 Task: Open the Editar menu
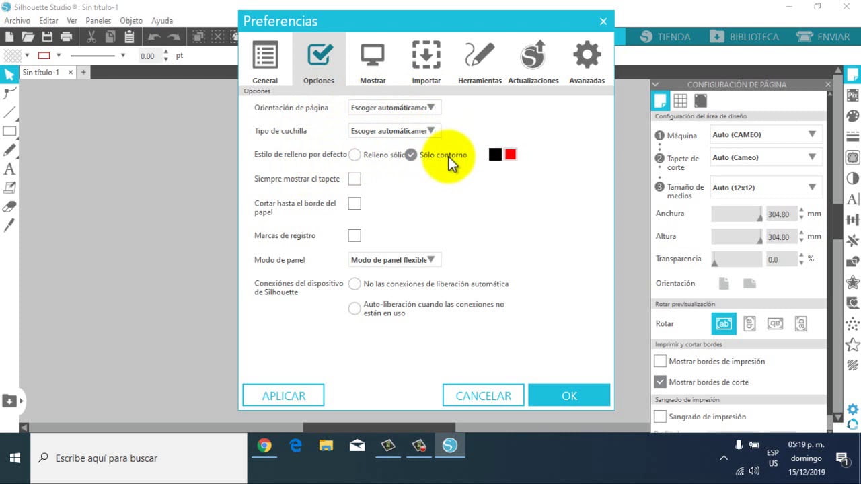click(48, 21)
